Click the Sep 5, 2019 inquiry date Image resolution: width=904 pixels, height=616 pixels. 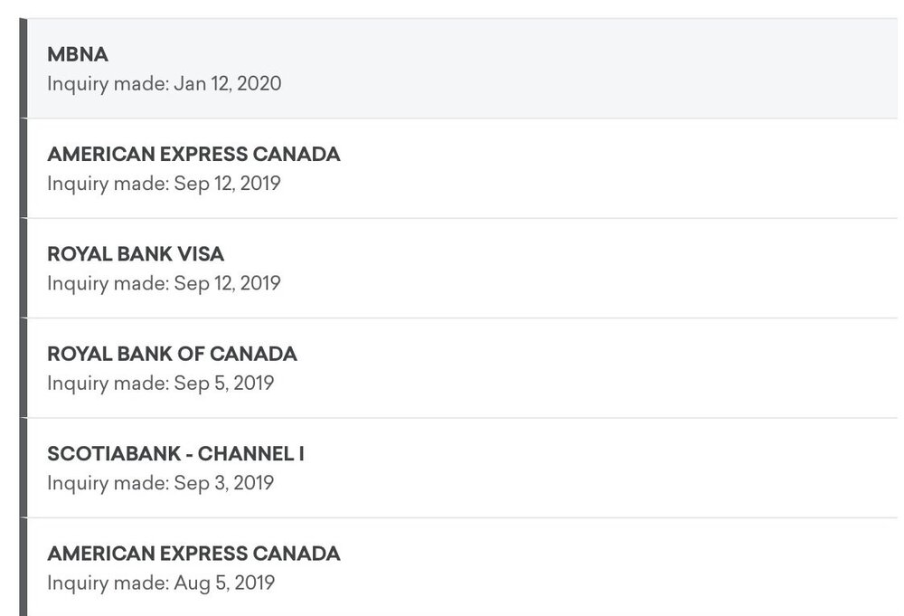pyautogui.click(x=160, y=383)
